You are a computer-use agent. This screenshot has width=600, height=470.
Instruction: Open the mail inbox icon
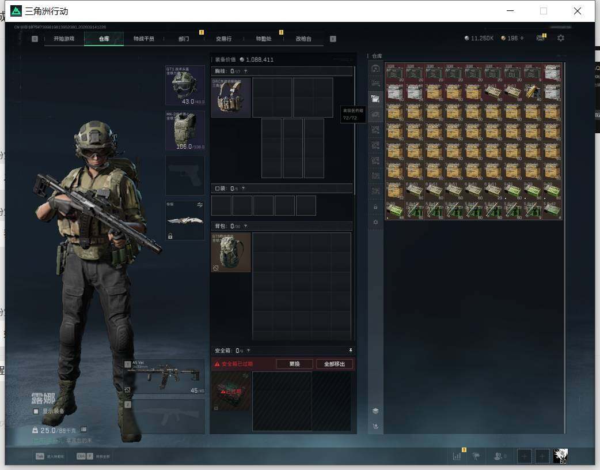click(540, 37)
